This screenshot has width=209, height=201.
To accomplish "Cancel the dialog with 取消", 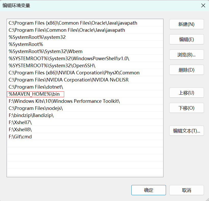I will [x=187, y=190].
